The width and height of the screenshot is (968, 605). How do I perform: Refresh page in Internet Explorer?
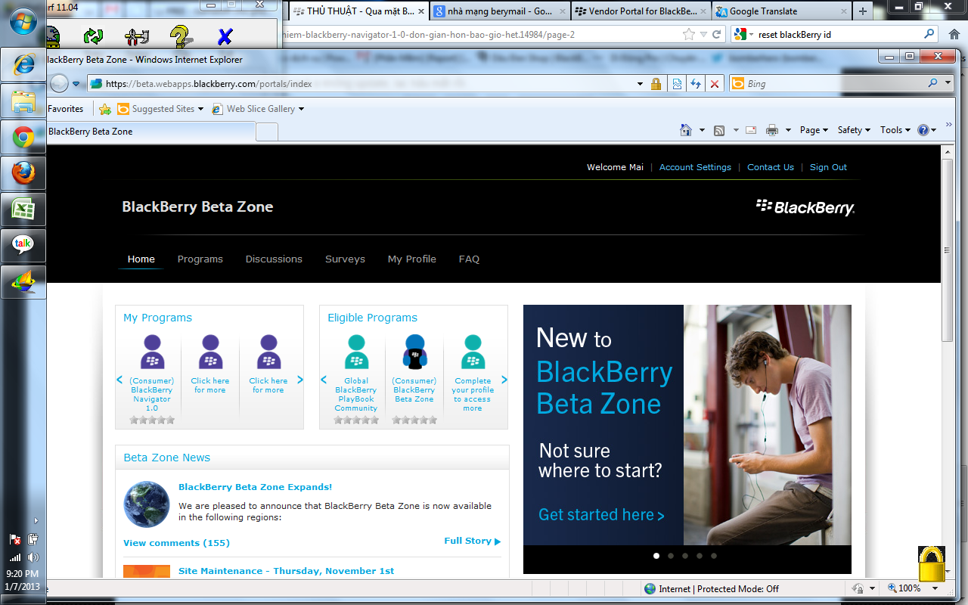tap(696, 84)
